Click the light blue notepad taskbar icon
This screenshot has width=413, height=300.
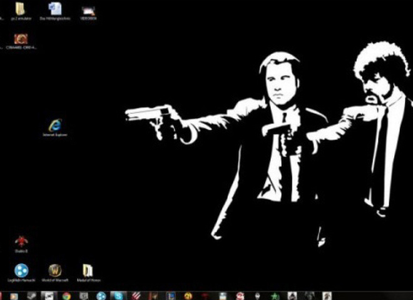click(x=223, y=296)
